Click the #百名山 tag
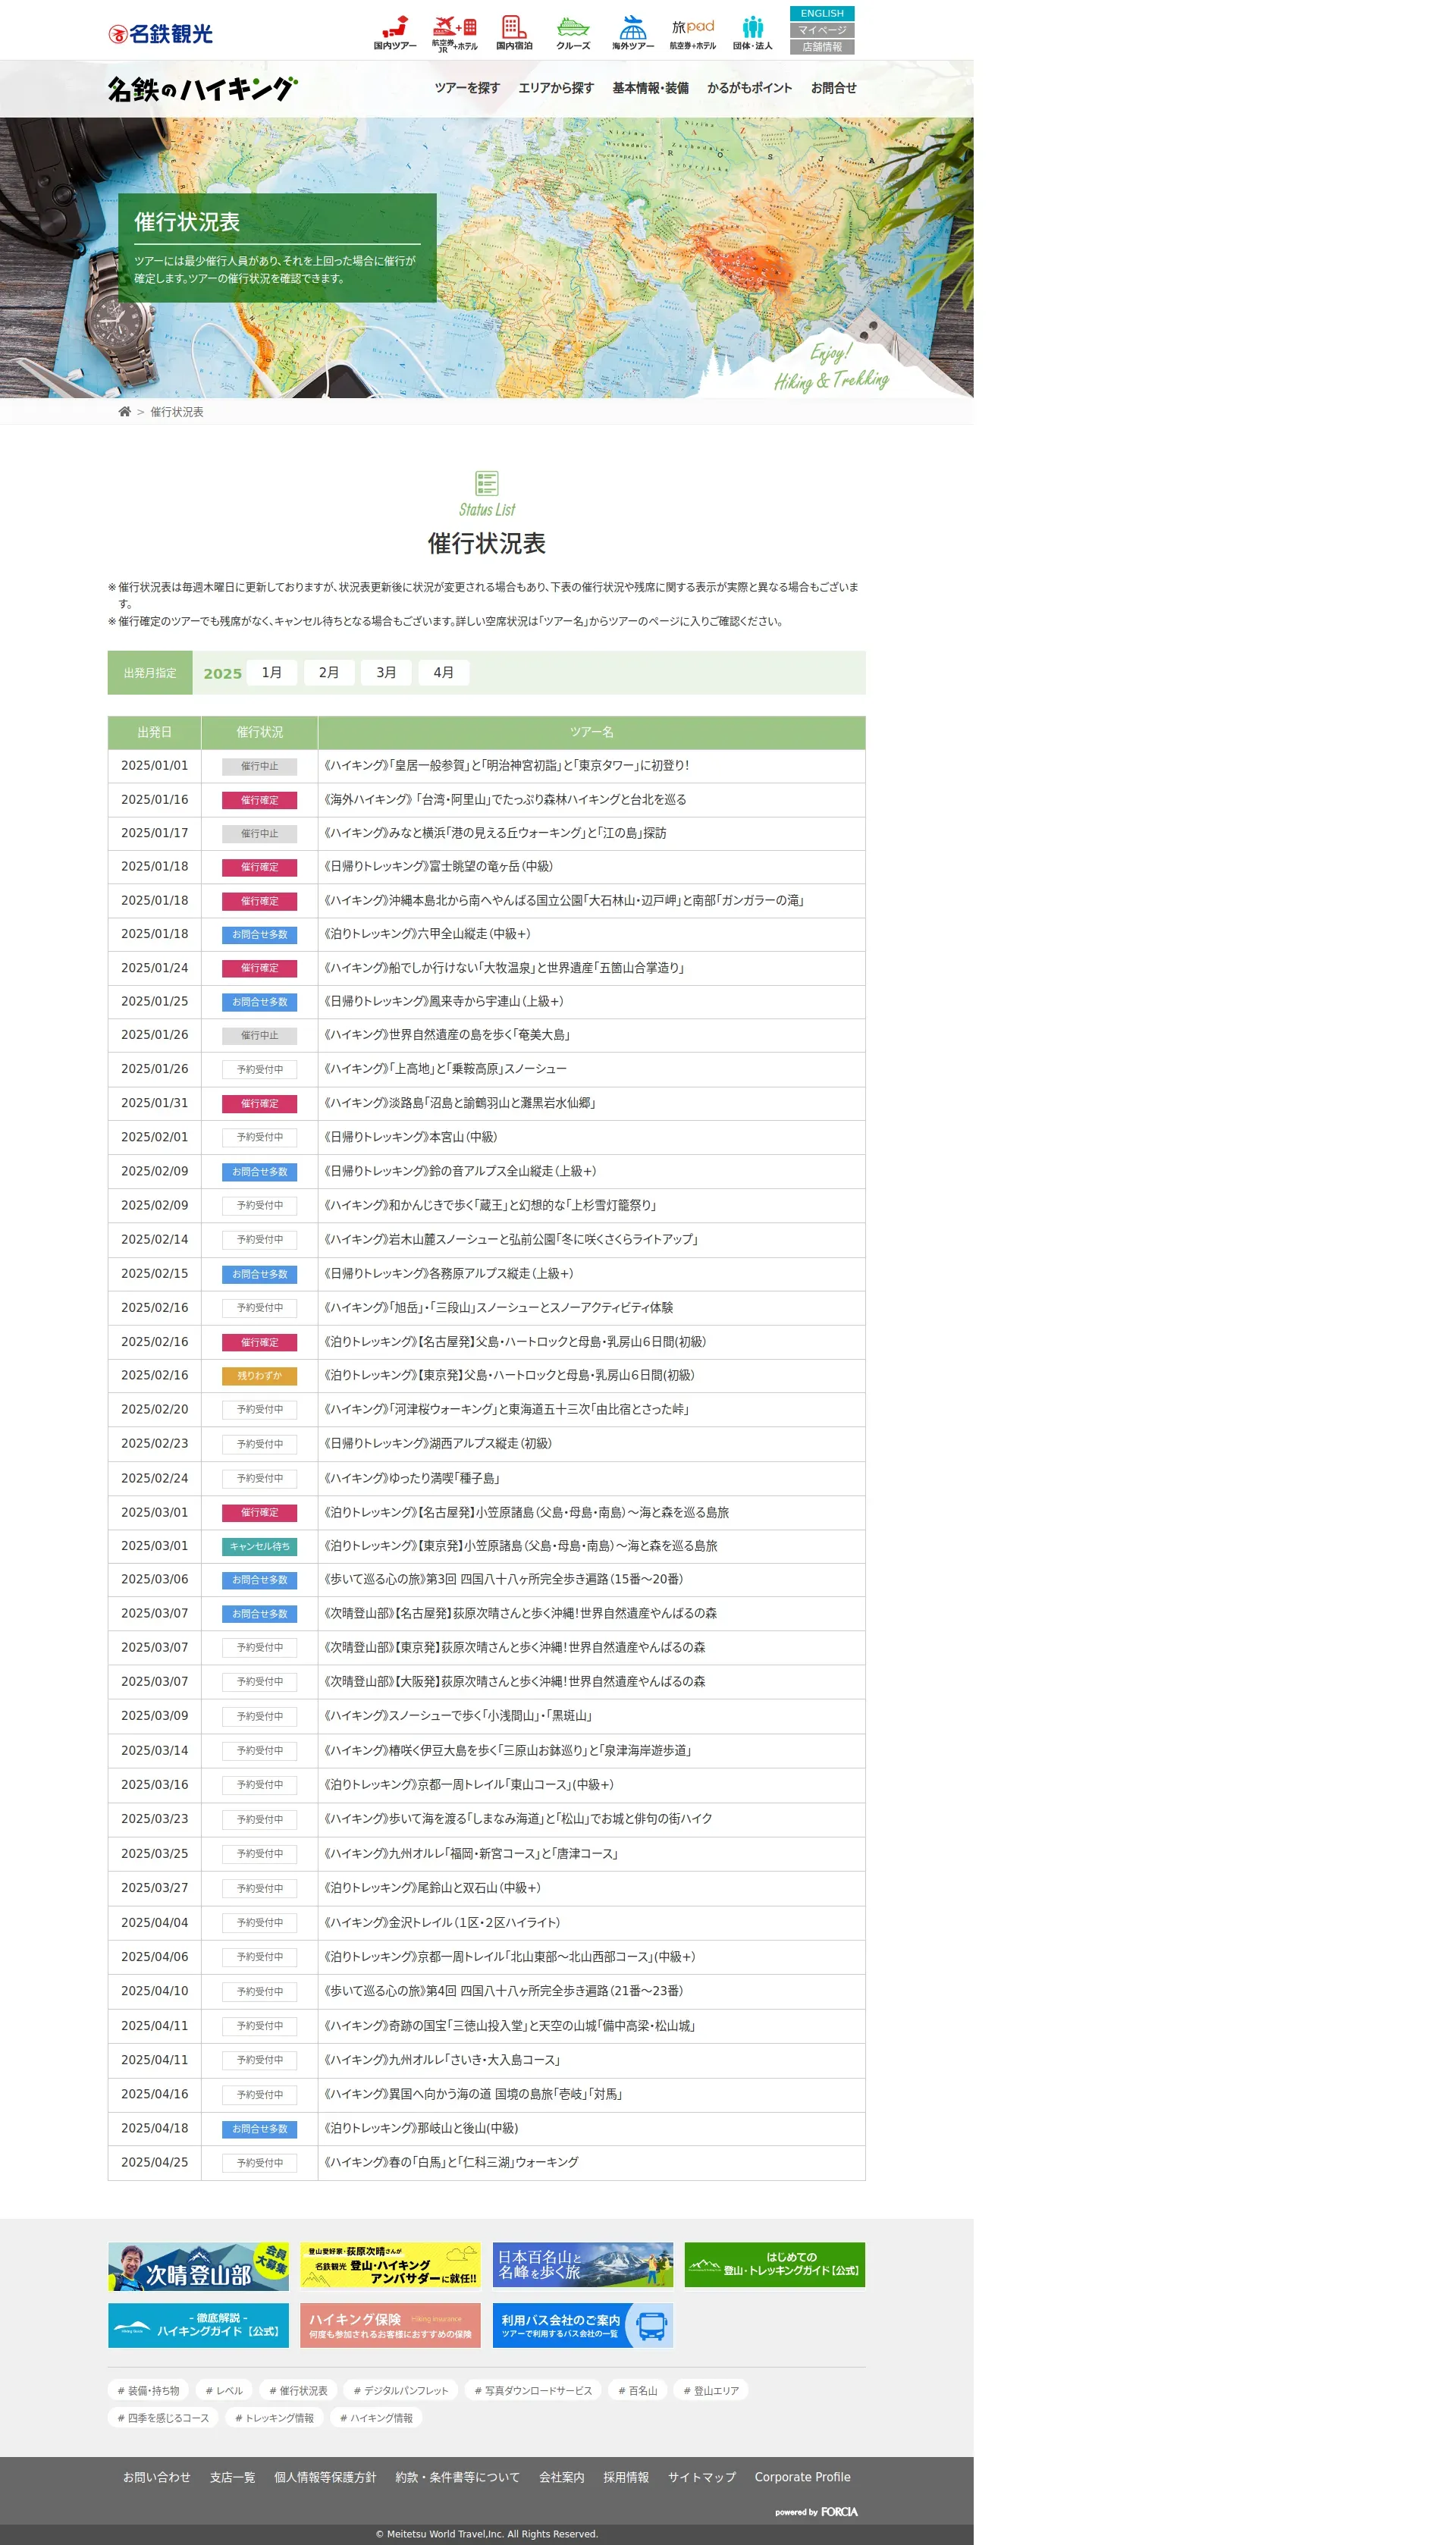This screenshot has height=2545, width=1456. [637, 2391]
